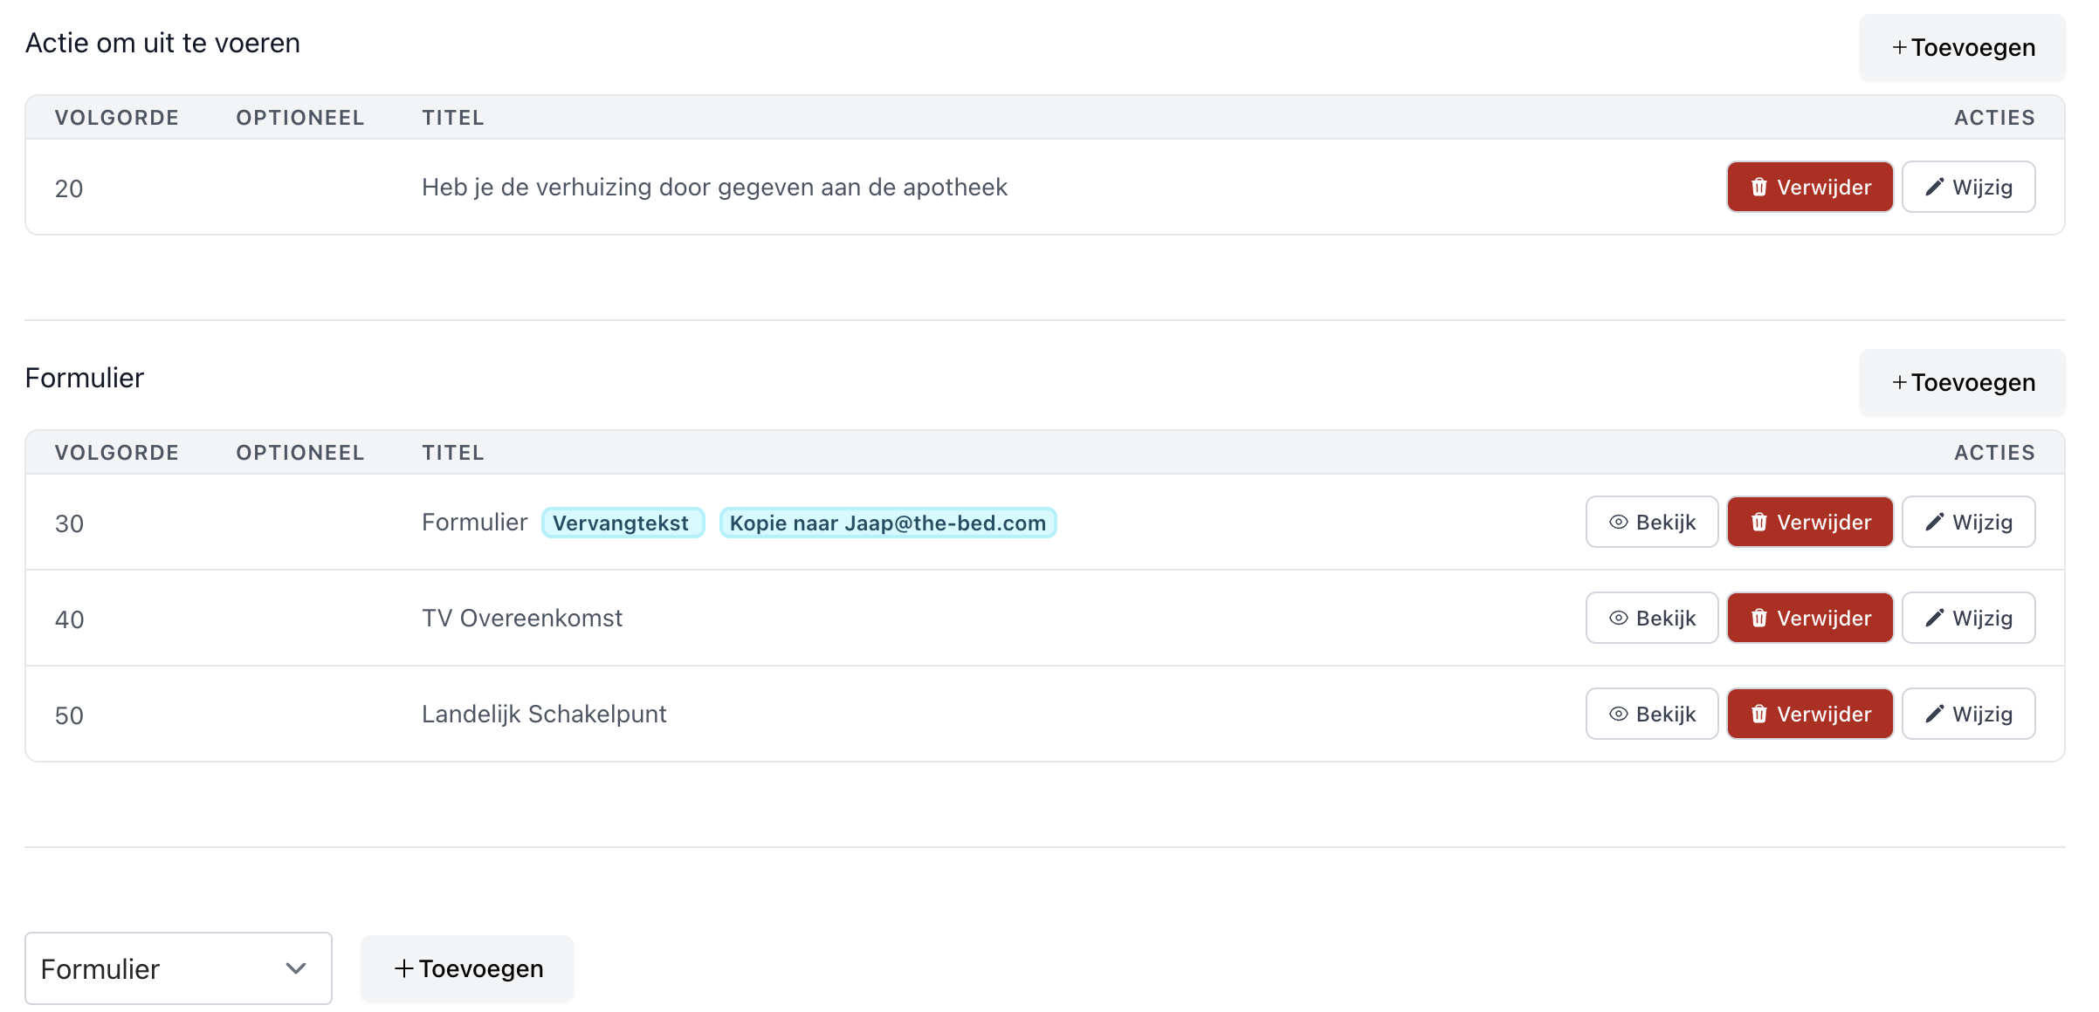Click Toevoegen in the Formulier section header
The height and width of the screenshot is (1012, 2099).
(1962, 383)
